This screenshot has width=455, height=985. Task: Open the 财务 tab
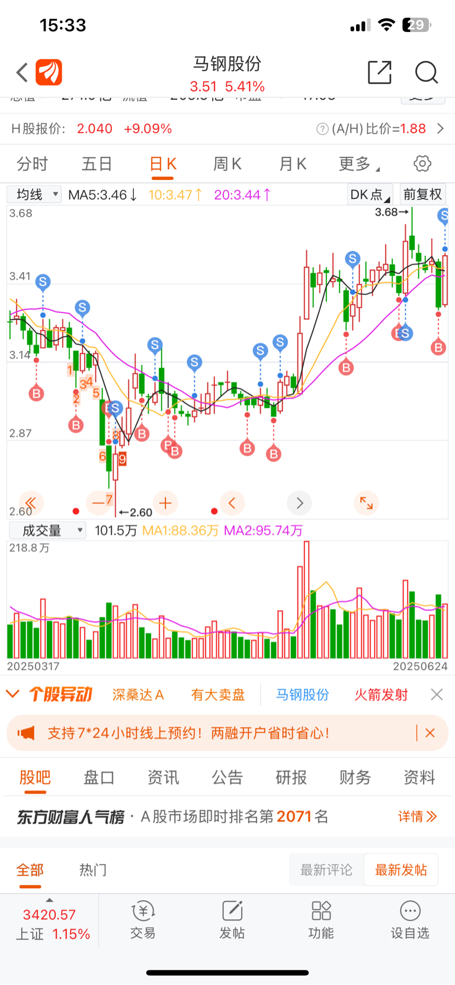tap(355, 777)
